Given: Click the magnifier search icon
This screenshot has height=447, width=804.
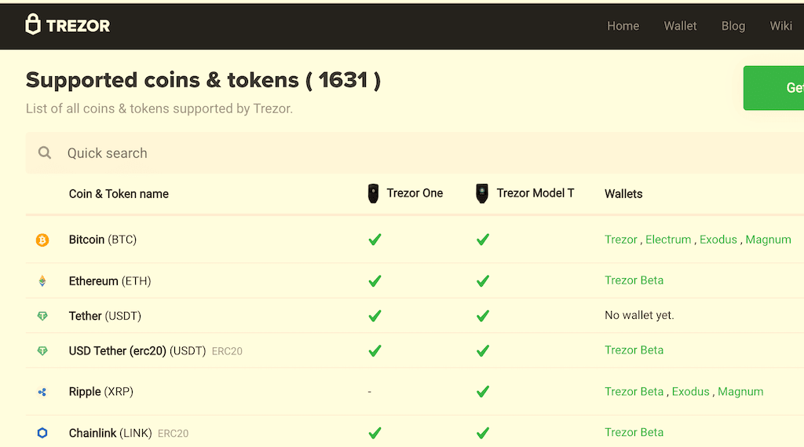Looking at the screenshot, I should [45, 152].
